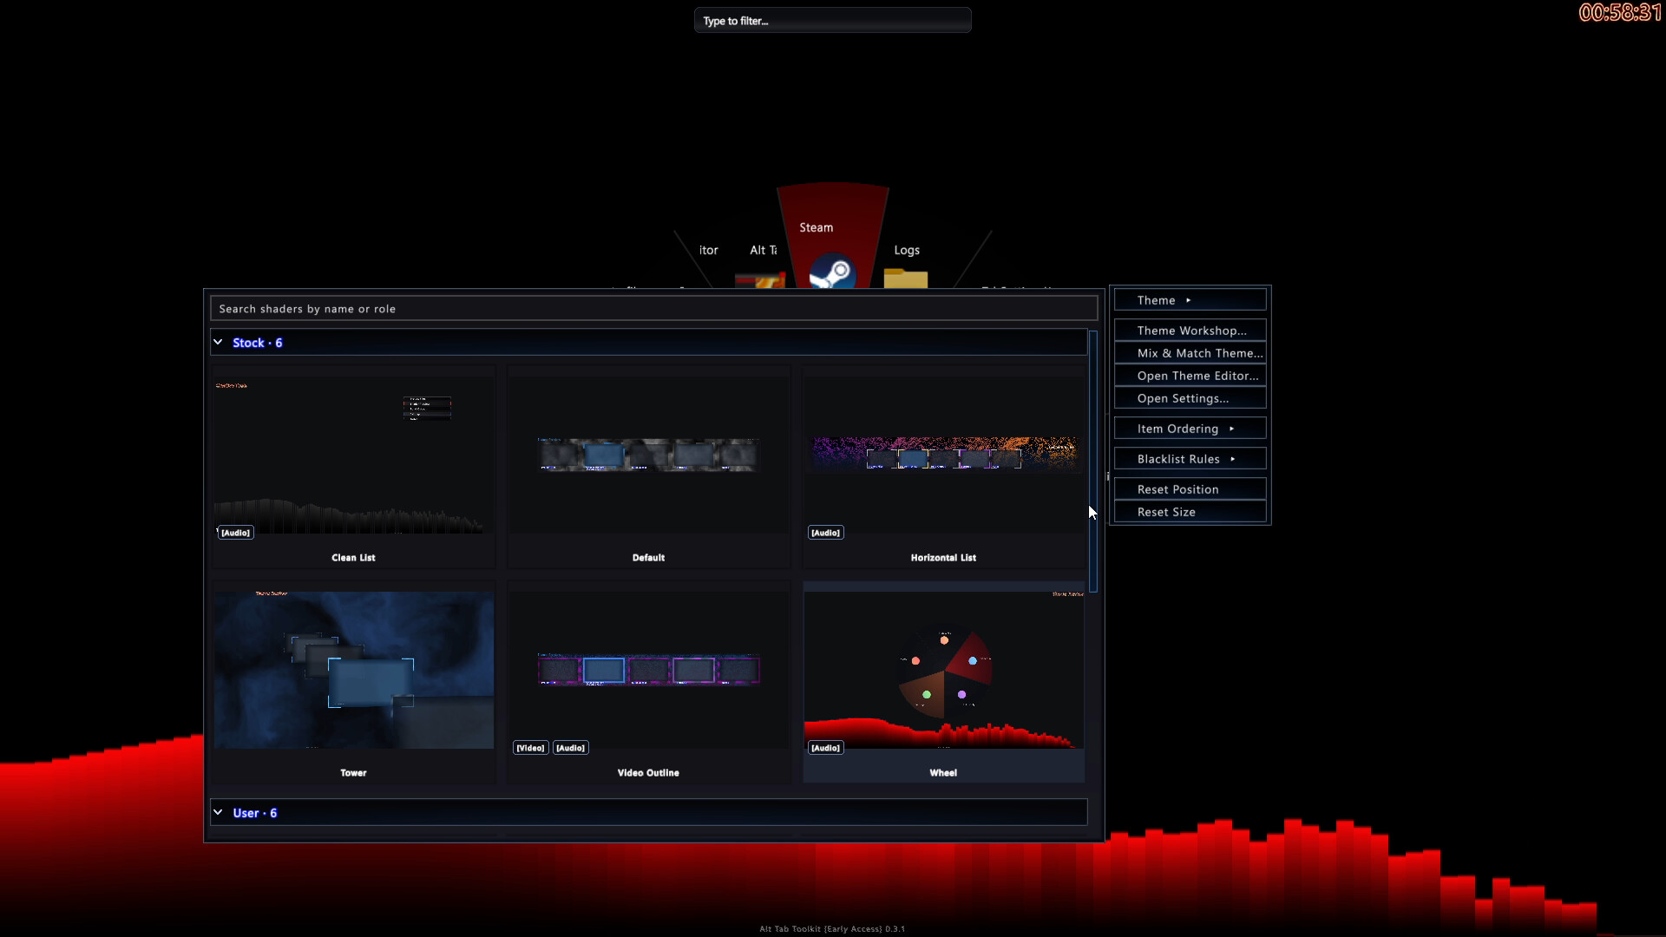1666x937 pixels.
Task: Collapse the Stock shaders section chevron
Action: 218,343
